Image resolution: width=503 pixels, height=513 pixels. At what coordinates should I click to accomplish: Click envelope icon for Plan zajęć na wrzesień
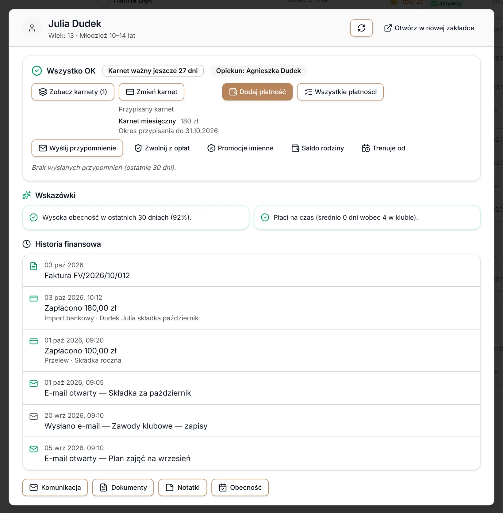(x=33, y=449)
